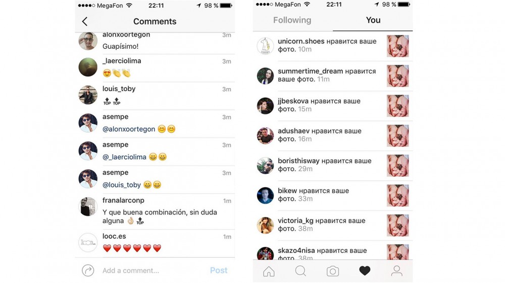Open the Search magnifier icon
Image resolution: width=505 pixels, height=283 pixels.
point(300,271)
